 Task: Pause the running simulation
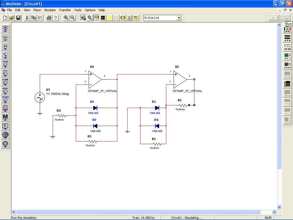click(273, 18)
